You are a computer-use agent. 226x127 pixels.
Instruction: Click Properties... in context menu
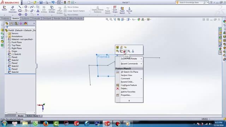[129, 95]
